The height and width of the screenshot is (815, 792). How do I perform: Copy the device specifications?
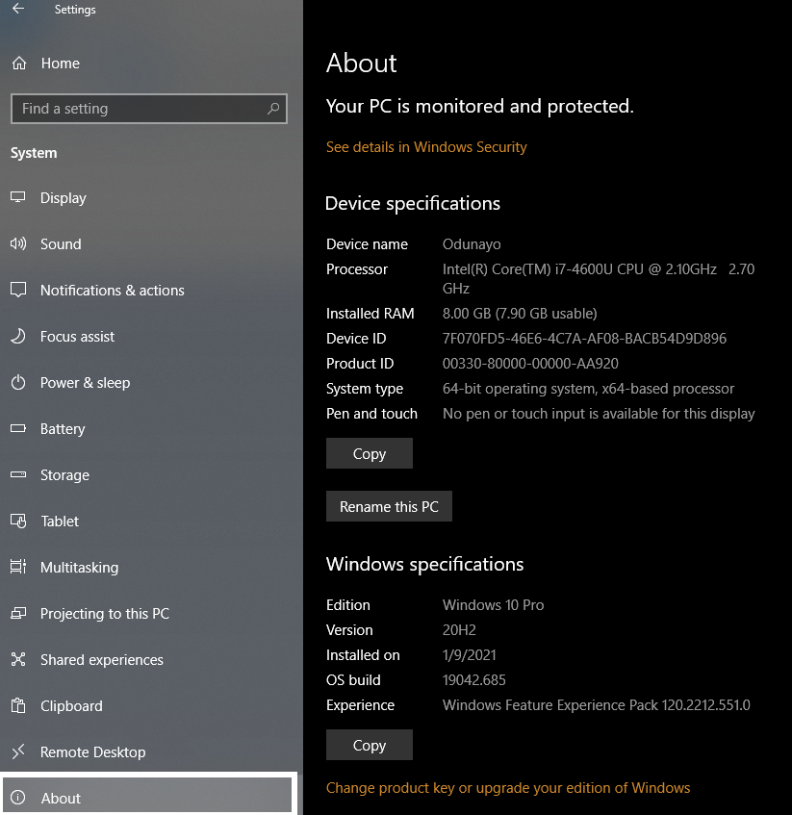[370, 453]
